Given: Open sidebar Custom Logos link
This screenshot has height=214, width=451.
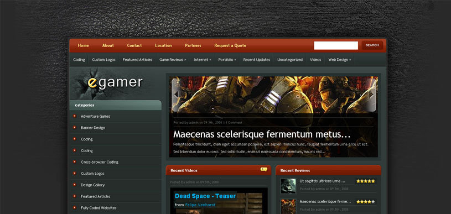Looking at the screenshot, I should (x=92, y=174).
